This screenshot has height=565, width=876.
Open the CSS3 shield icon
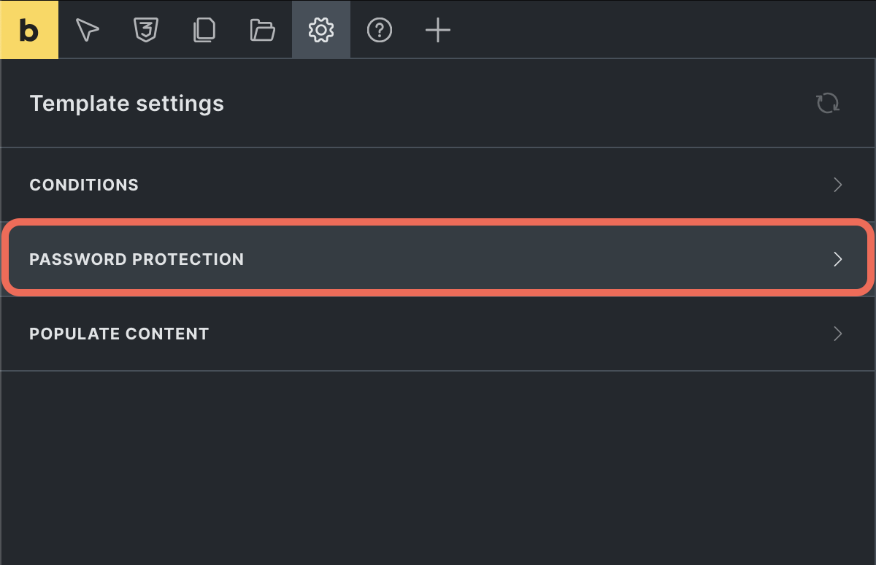pyautogui.click(x=146, y=30)
